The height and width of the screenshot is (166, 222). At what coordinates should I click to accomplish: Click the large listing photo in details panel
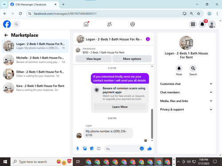pos(186,43)
